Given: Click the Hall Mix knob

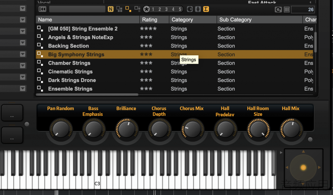Looking at the screenshot, I should point(291,129).
